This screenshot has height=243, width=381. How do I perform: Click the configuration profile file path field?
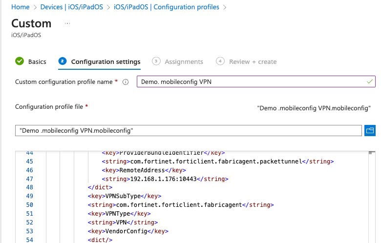pos(188,131)
